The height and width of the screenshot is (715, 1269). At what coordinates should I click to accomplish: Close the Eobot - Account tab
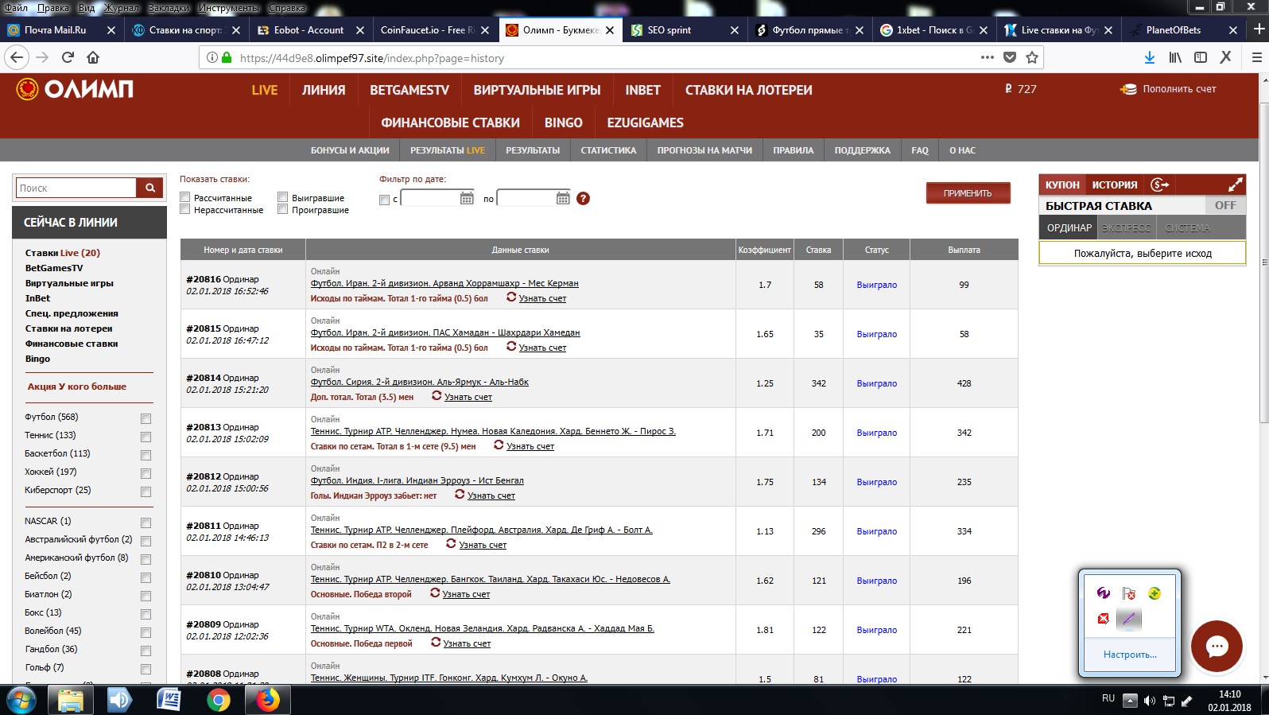359,30
